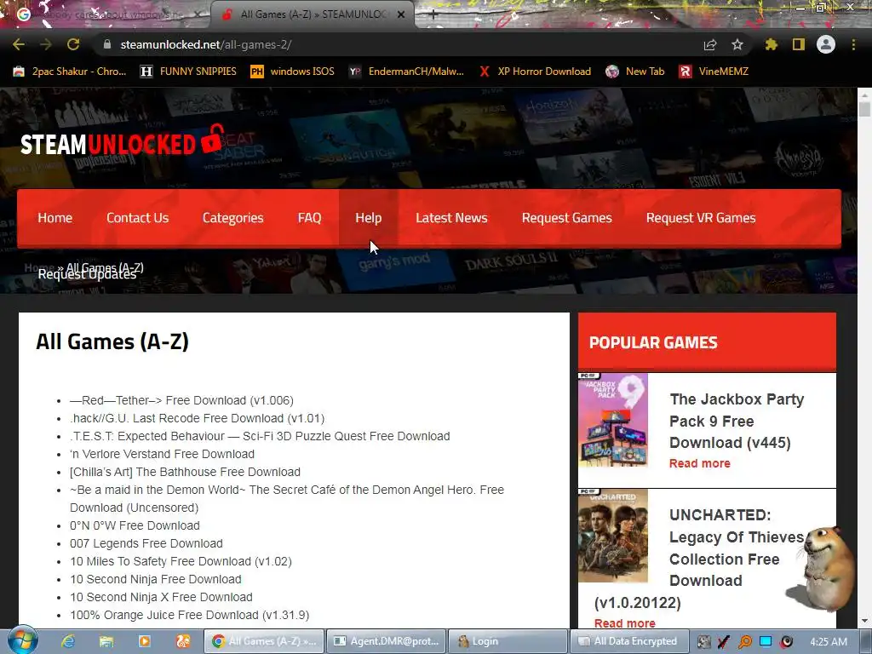Image resolution: width=872 pixels, height=654 pixels.
Task: Open 100% Orange Juice Free Download
Action: pos(190,615)
